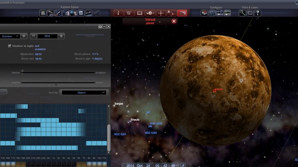The height and width of the screenshot is (167, 298).
Task: Select the NGC 6383 label
Action: [x=151, y=133]
